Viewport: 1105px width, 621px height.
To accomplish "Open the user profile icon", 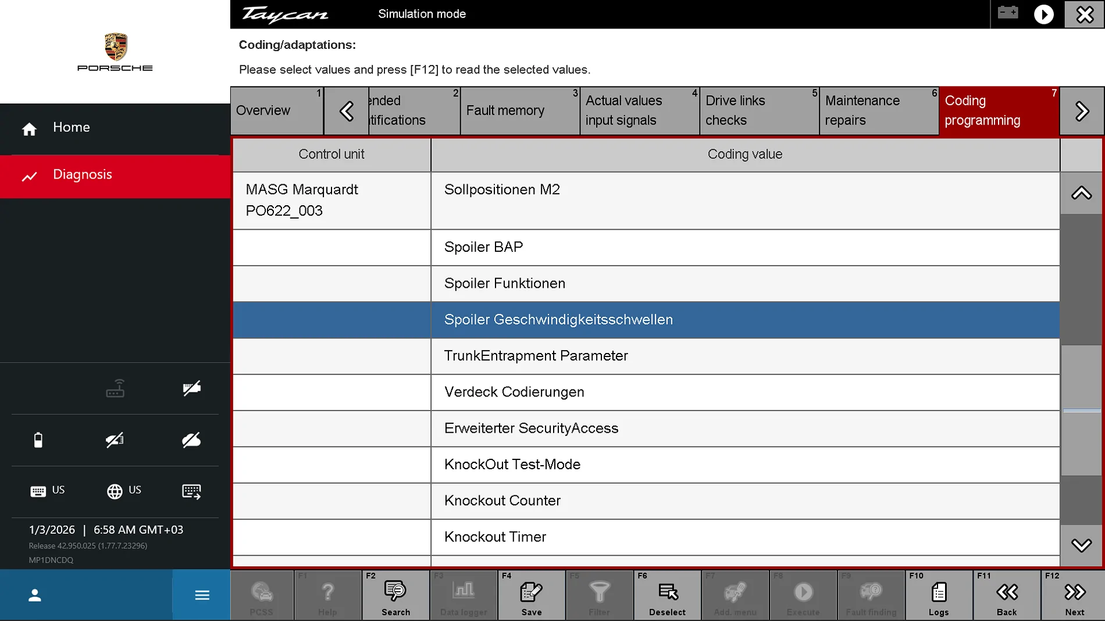I will click(x=35, y=595).
